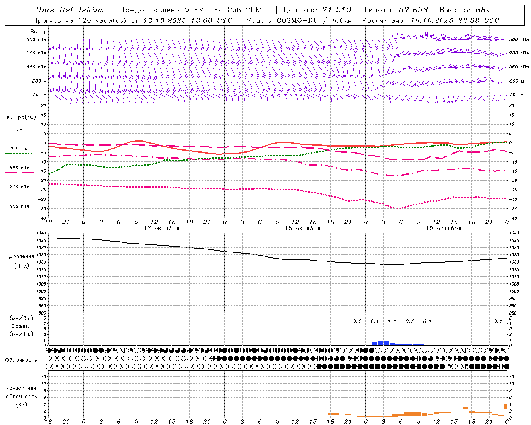Click the line sample under the 500 гПа legend entry

tap(19, 211)
